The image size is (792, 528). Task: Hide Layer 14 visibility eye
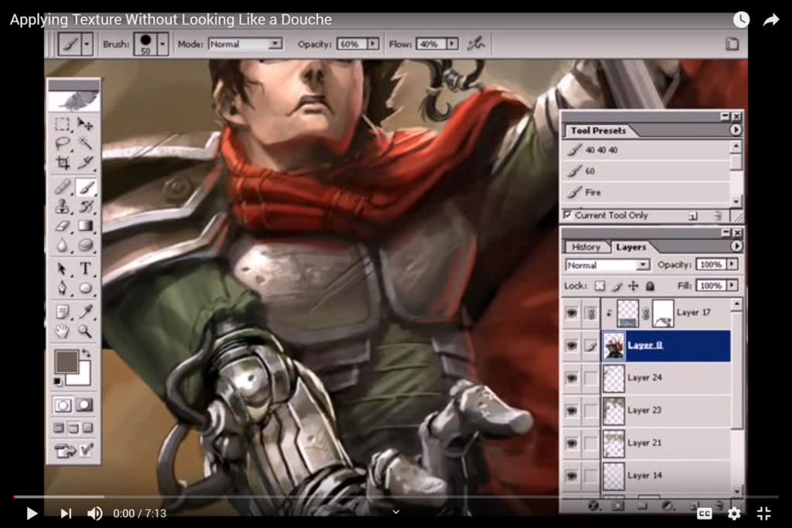pos(572,475)
